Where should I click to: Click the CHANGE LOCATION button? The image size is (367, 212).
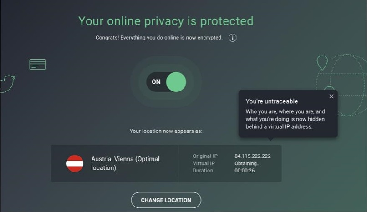166,200
